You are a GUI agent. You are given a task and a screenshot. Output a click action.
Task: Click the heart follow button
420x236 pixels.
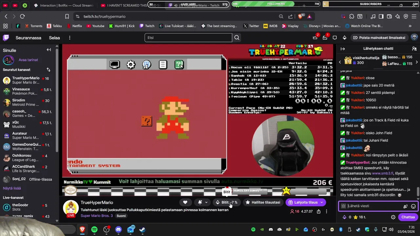click(x=185, y=202)
